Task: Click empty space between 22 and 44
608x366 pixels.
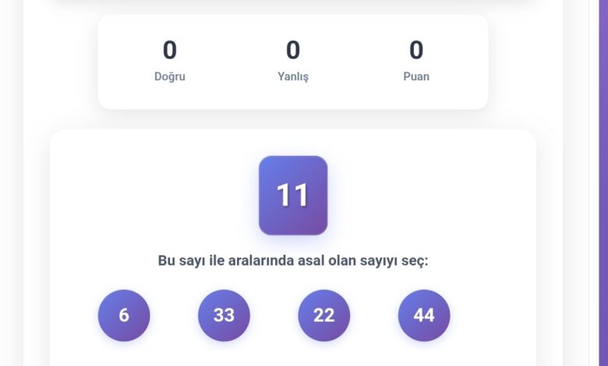Action: coord(374,315)
